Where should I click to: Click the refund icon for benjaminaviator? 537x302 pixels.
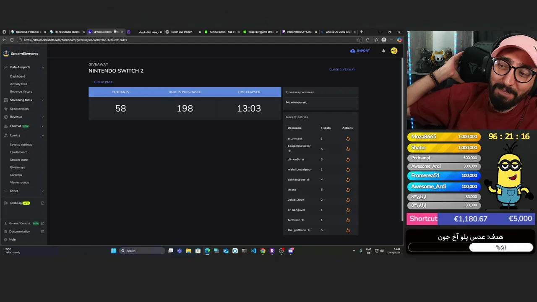348,149
